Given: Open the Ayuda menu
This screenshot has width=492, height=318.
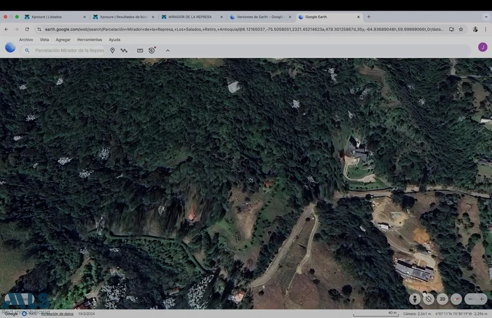Looking at the screenshot, I should click(x=114, y=39).
